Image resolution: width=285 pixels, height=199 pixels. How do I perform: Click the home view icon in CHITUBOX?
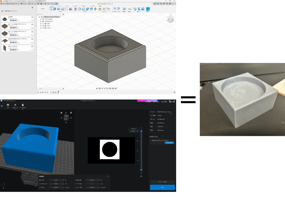tap(61, 113)
